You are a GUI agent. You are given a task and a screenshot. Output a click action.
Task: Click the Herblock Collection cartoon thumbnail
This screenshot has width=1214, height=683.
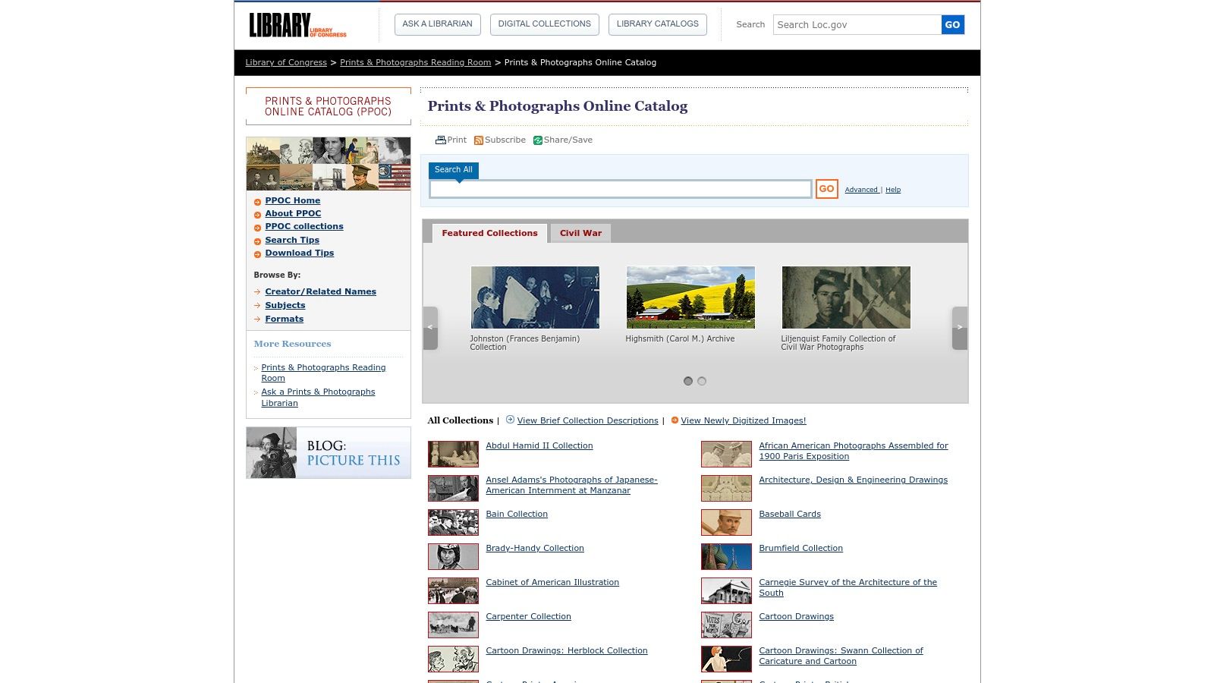[453, 659]
